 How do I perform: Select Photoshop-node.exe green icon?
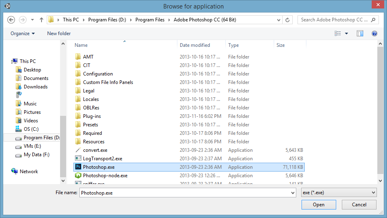point(78,176)
